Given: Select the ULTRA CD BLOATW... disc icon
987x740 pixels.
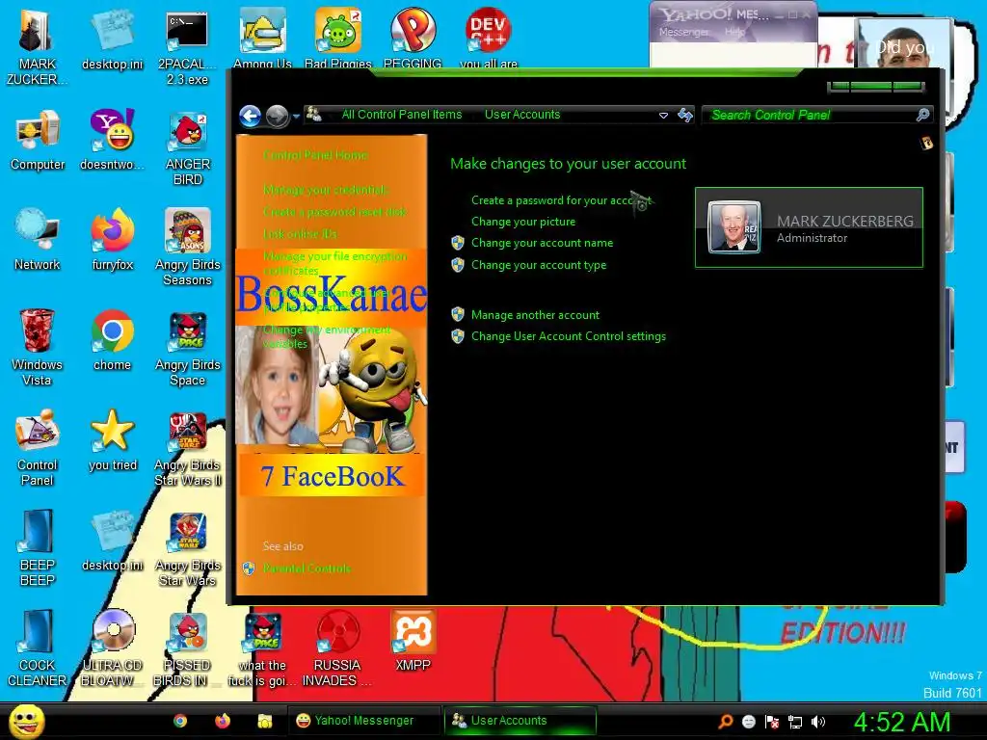Looking at the screenshot, I should click(113, 647).
